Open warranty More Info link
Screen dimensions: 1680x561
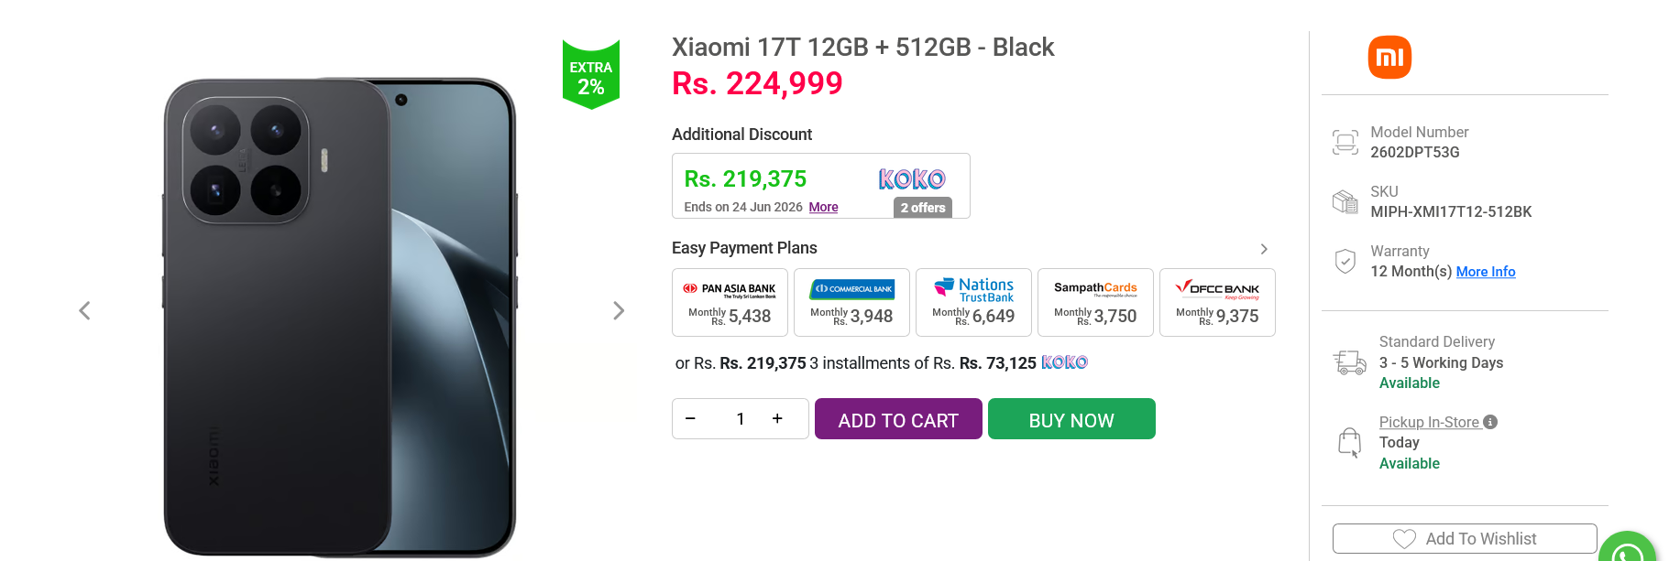click(x=1486, y=272)
